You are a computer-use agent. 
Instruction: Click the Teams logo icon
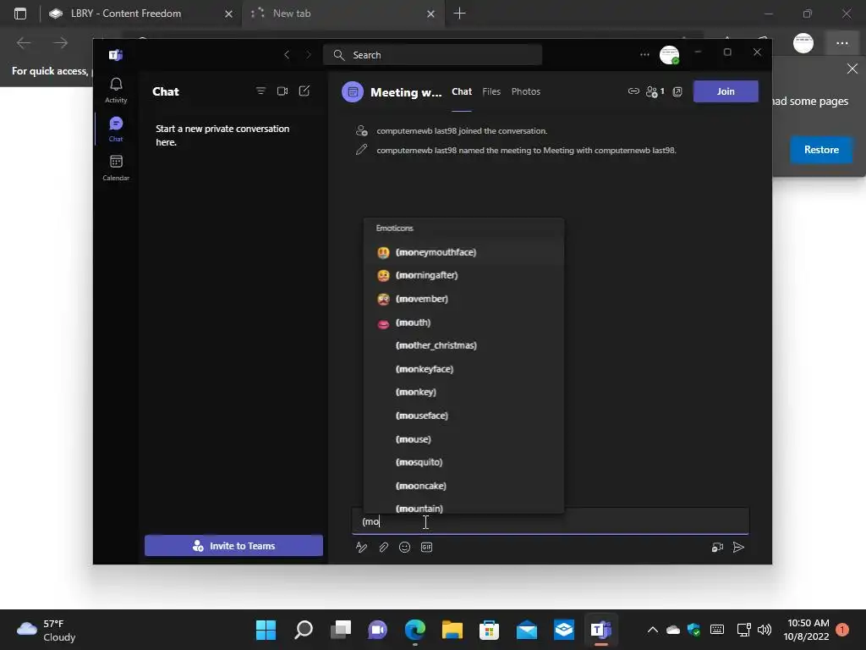[x=115, y=55]
